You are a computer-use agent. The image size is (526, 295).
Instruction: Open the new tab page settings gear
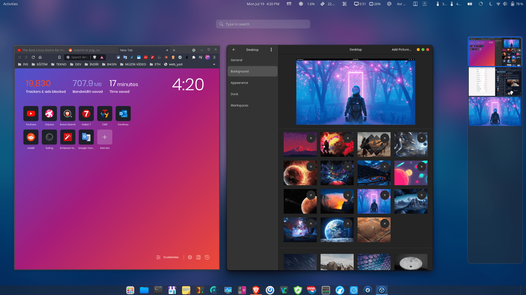click(x=190, y=257)
